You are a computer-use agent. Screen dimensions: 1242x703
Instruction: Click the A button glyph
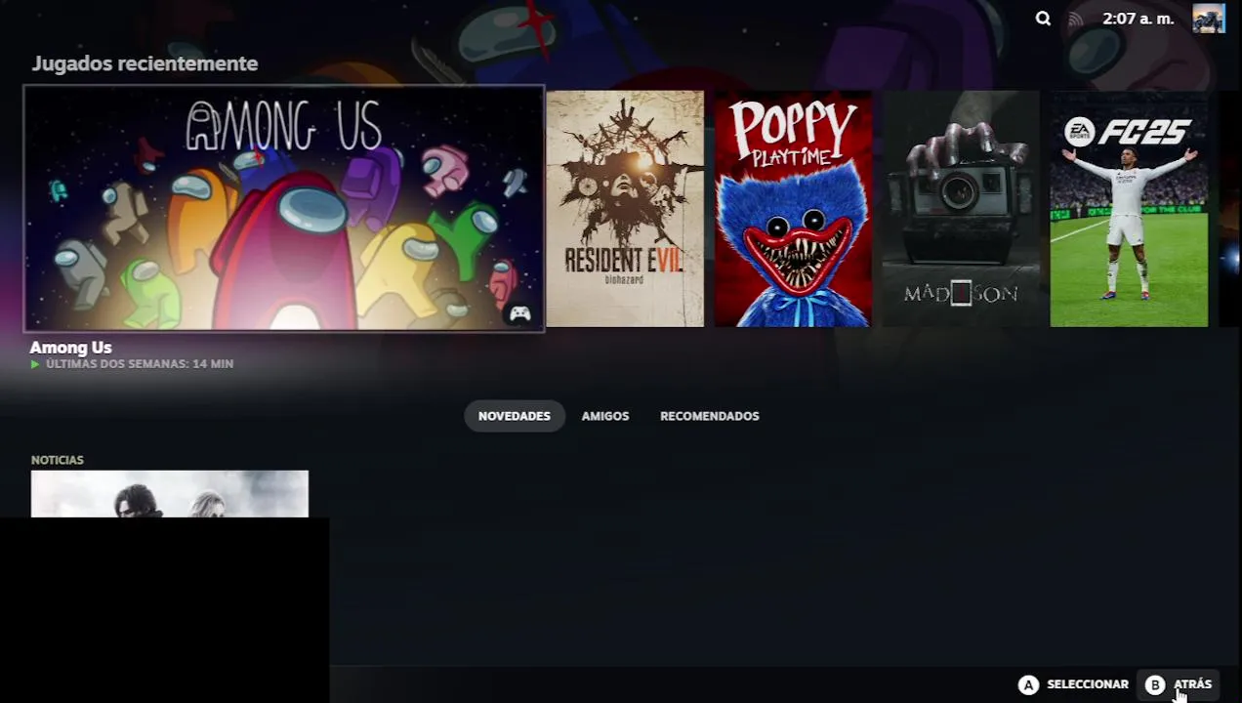(1028, 684)
